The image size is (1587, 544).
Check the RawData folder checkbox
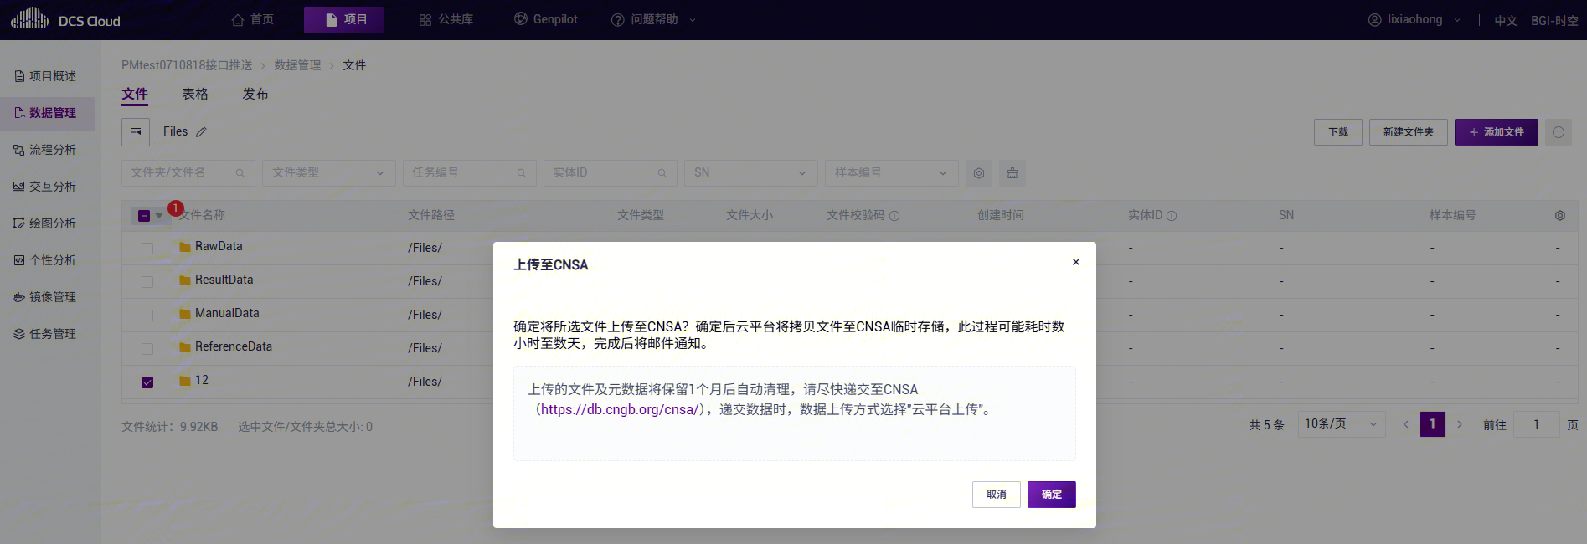[x=147, y=248]
